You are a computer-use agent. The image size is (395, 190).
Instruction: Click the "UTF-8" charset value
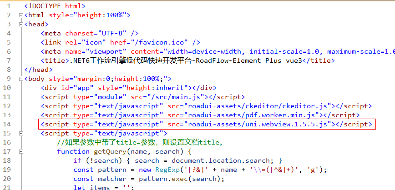(112, 33)
